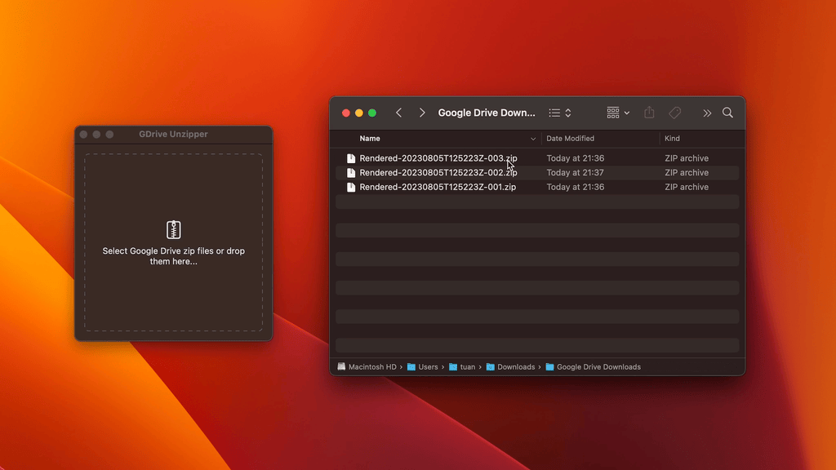Open Users folder in path bar
Screen dimensions: 836x470
pos(428,367)
